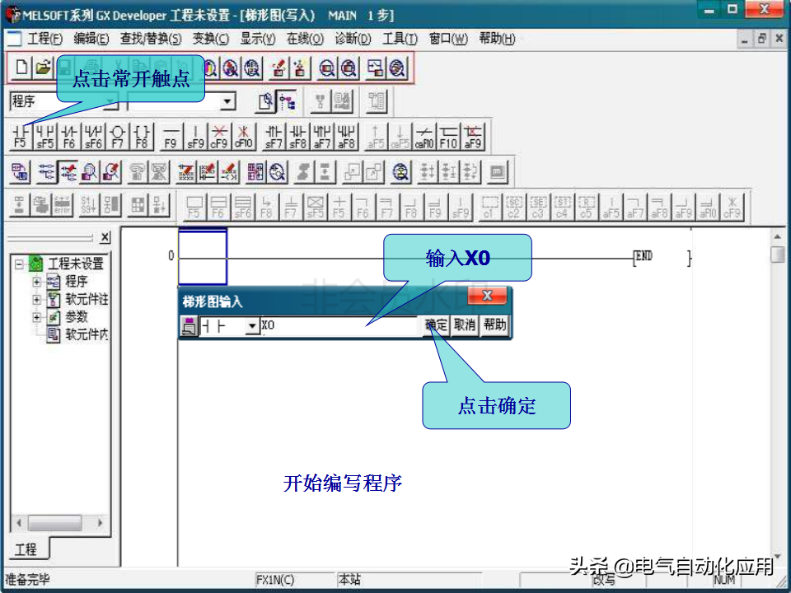The height and width of the screenshot is (593, 791).
Task: Select normally closed contact F6 button
Action: (69, 137)
